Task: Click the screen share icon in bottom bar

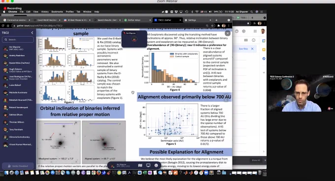Action: pyautogui.click(x=148, y=165)
